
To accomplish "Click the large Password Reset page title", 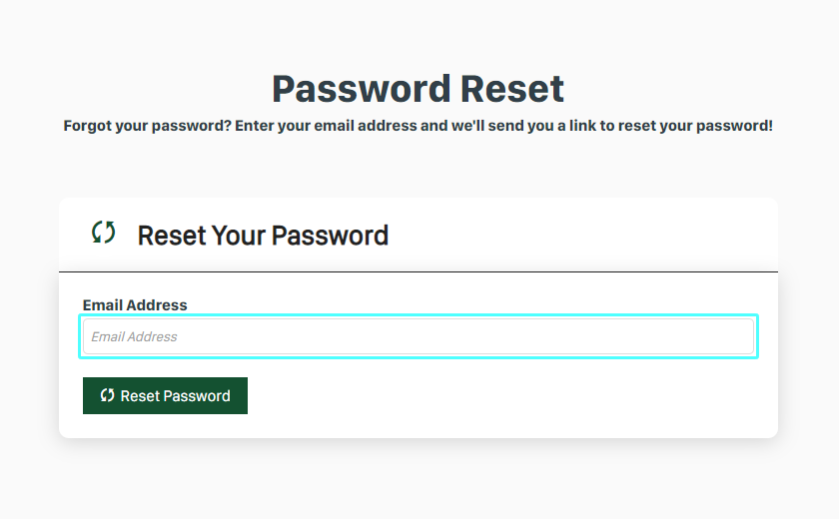I will [x=418, y=89].
